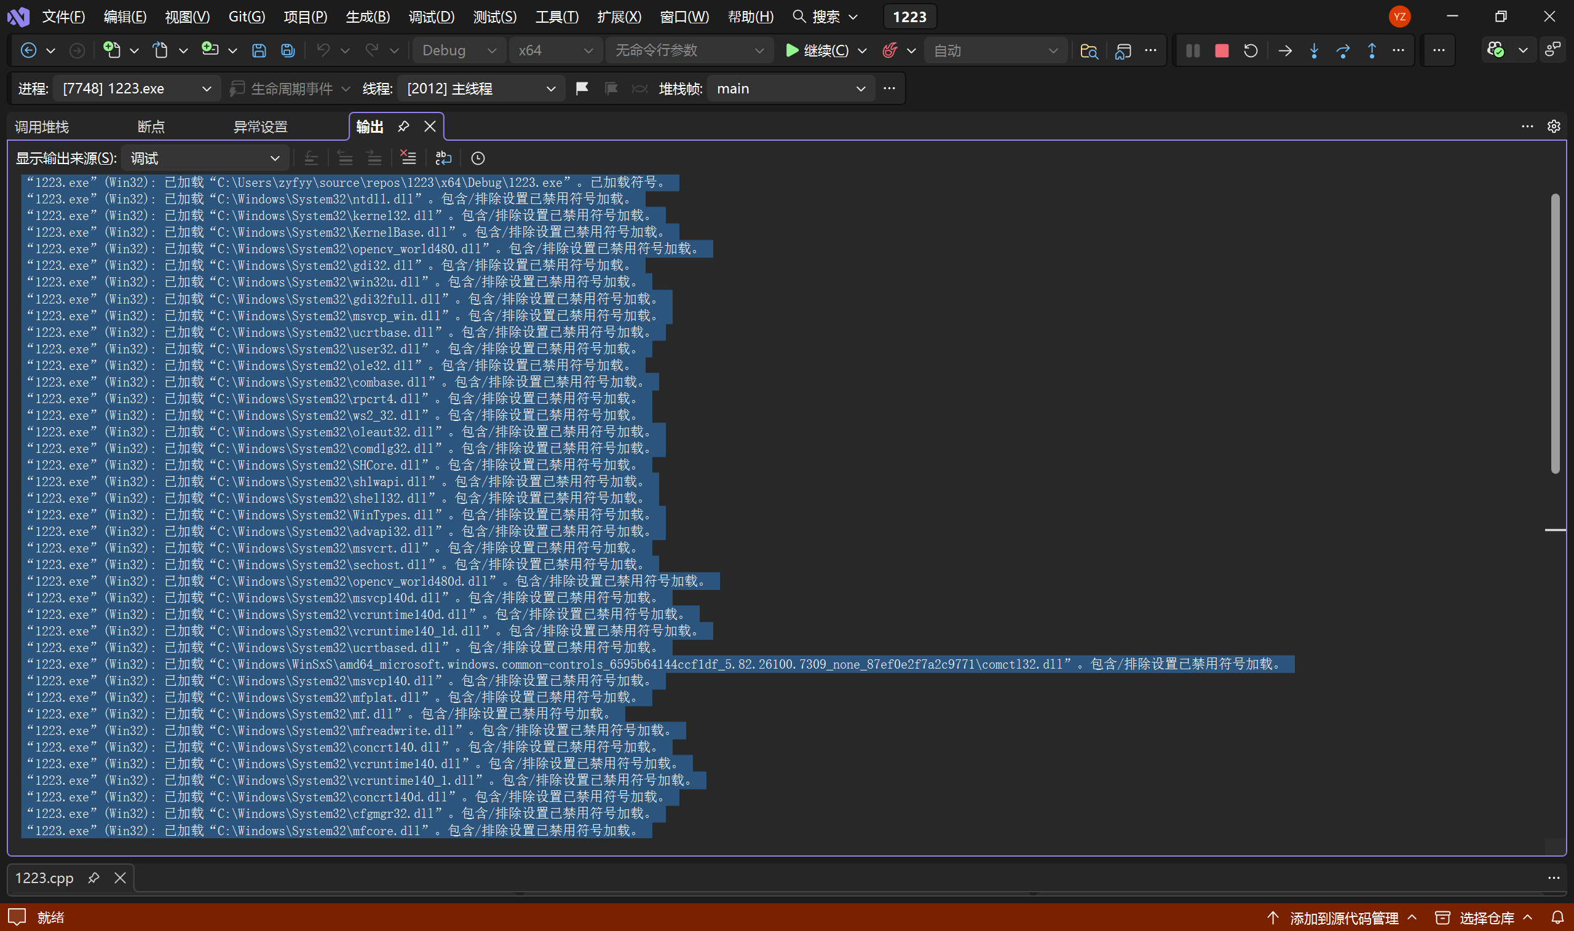1574x931 pixels.
Task: Toggle pin on the 输出 tab
Action: point(403,127)
